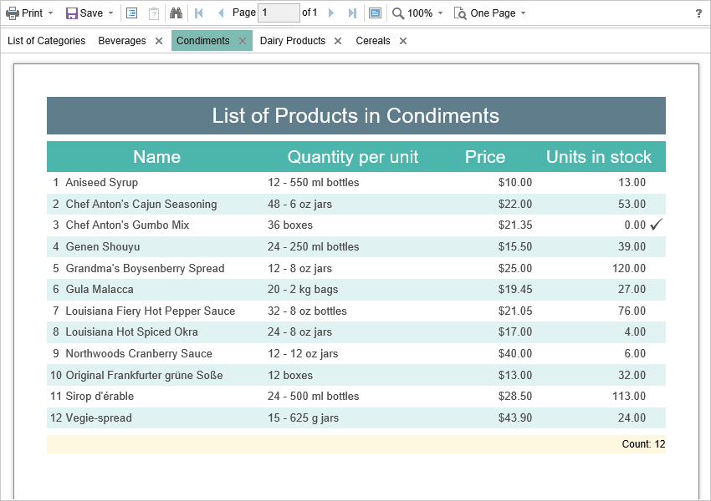Click the zoom magnifier icon
The width and height of the screenshot is (711, 501).
(396, 13)
